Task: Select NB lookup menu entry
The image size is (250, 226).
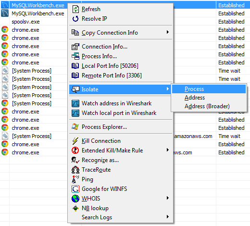Action: click(x=121, y=208)
